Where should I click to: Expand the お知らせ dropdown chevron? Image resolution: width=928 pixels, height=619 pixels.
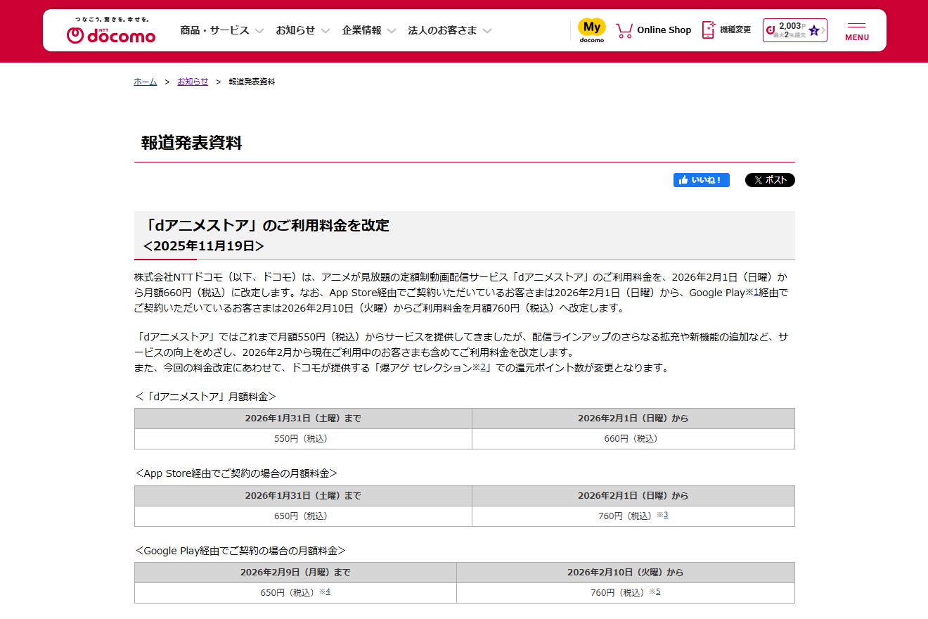[x=325, y=31]
